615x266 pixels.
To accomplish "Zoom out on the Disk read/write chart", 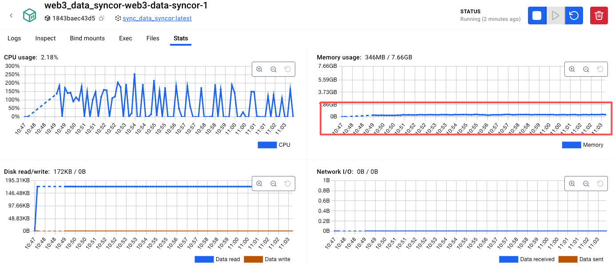I will (274, 184).
